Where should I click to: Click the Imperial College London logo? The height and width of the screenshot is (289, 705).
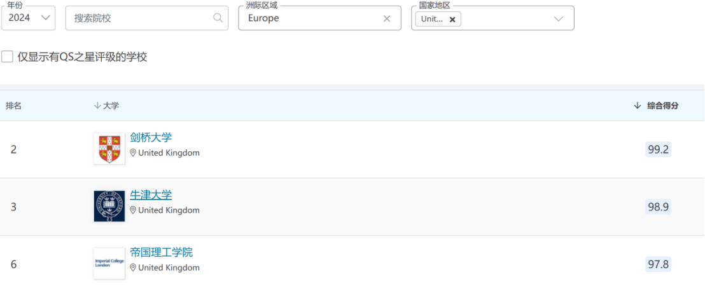pyautogui.click(x=109, y=264)
